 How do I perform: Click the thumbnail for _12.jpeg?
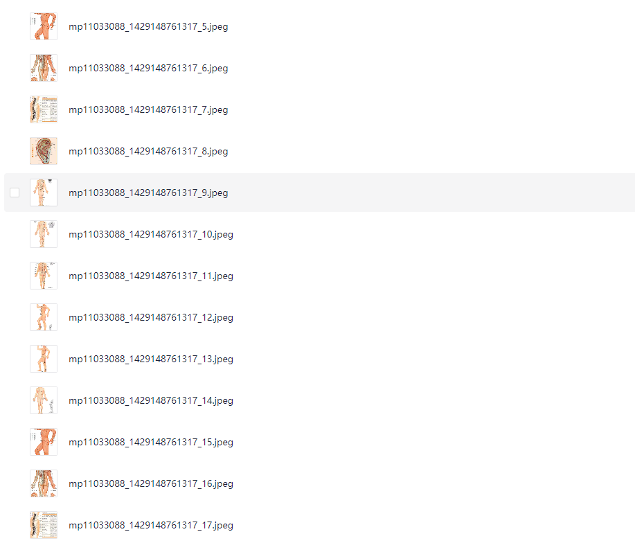coord(44,317)
